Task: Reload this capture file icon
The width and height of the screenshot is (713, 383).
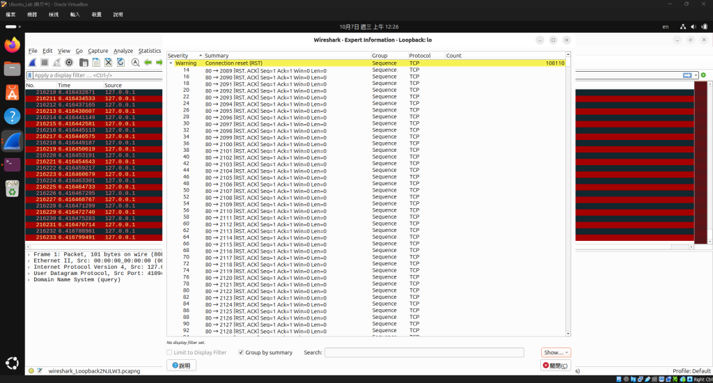Action: pyautogui.click(x=120, y=62)
